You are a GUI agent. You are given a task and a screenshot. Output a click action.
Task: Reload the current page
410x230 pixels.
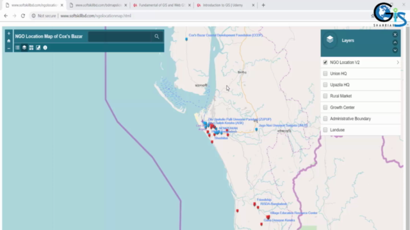[23, 16]
